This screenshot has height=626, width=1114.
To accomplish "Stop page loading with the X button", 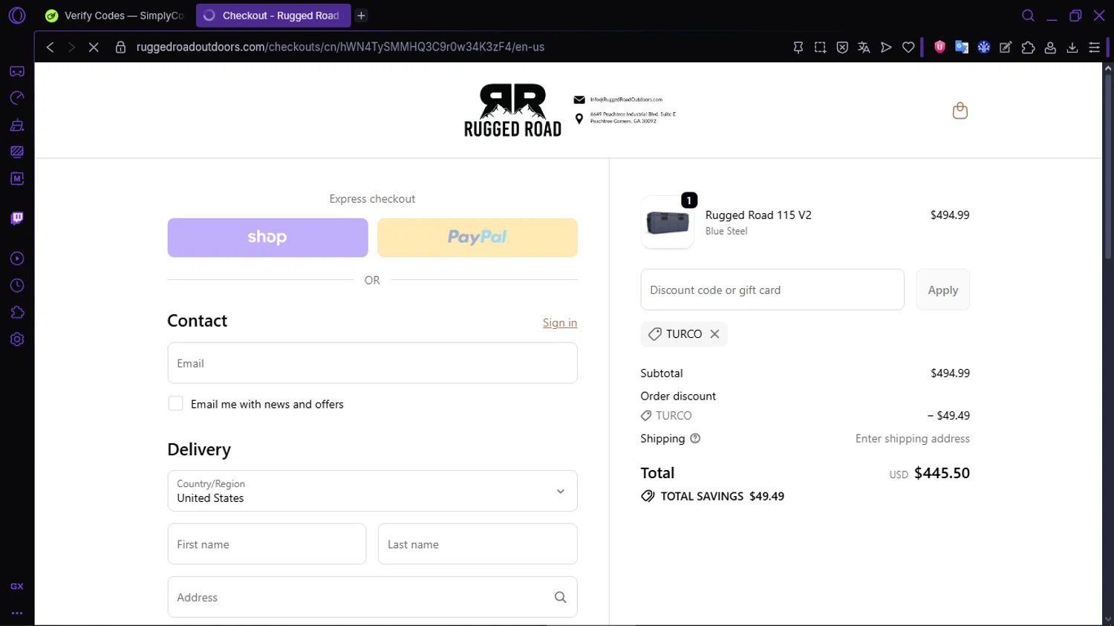I will point(94,47).
